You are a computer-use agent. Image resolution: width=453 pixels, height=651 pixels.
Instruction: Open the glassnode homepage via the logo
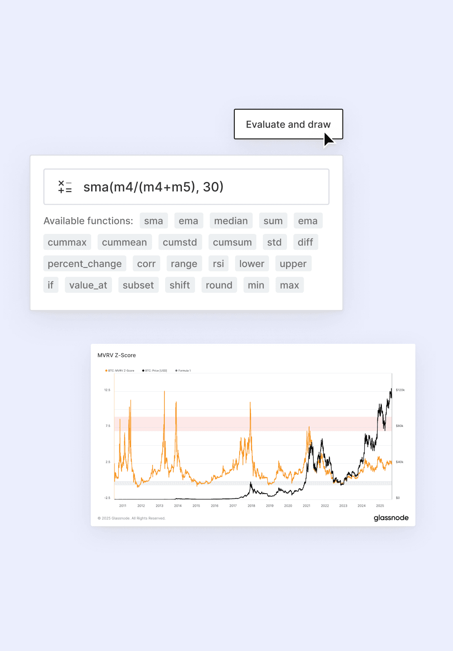[x=391, y=518]
